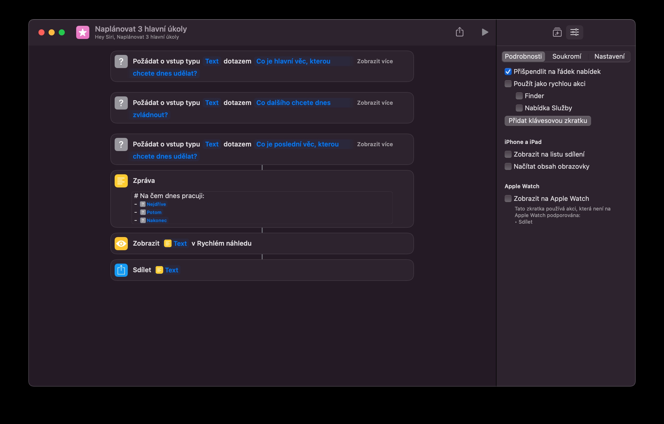Click the yellow Zpráva text action icon

click(121, 181)
